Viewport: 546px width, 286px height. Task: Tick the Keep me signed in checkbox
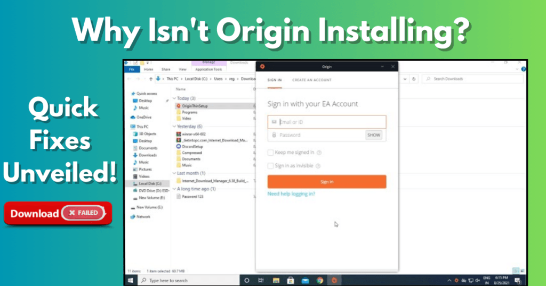270,153
